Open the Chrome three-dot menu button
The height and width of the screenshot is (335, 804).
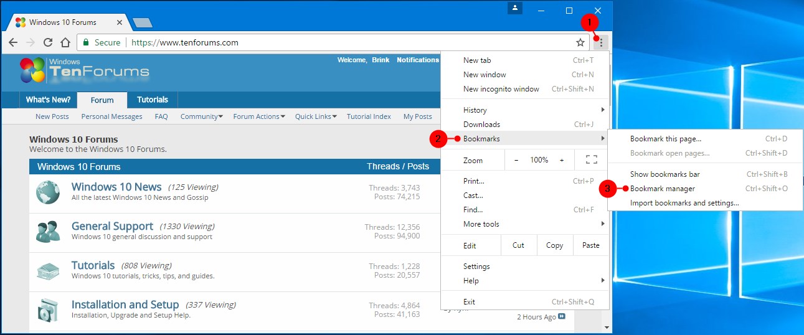601,42
